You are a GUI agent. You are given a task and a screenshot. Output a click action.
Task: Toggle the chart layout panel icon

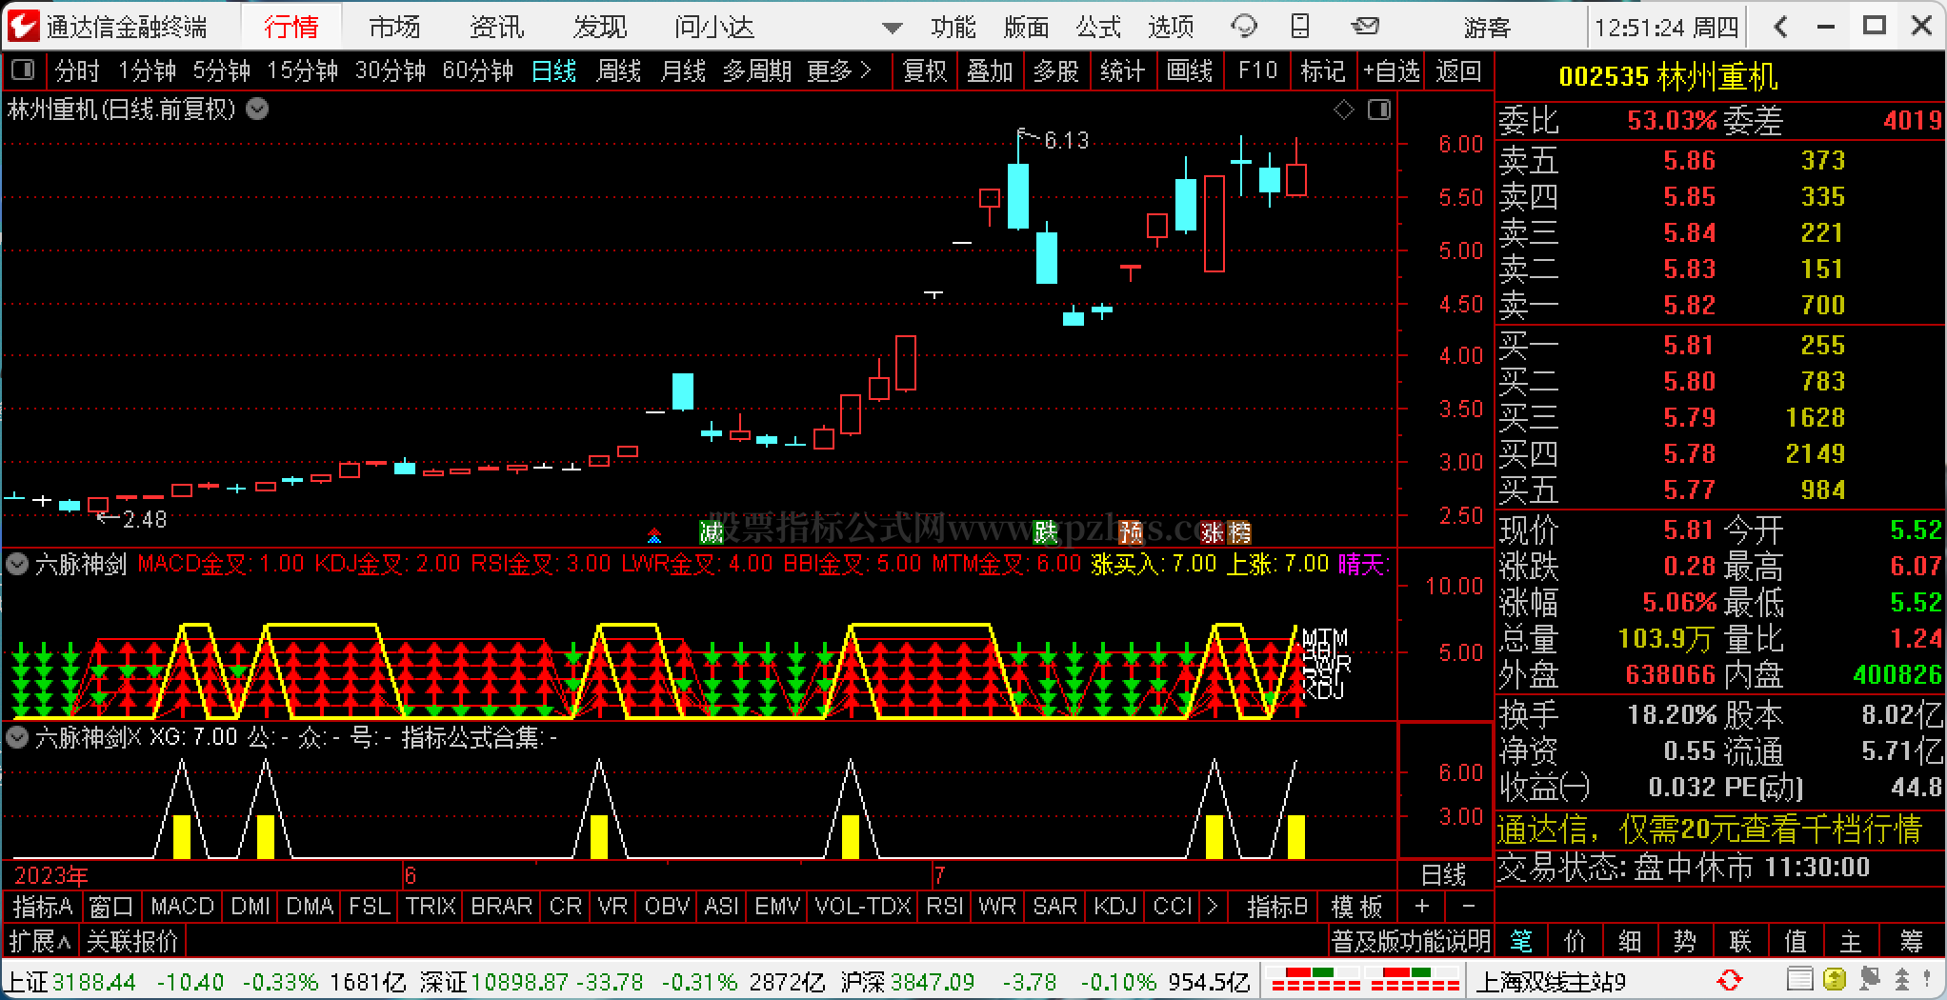pos(1378,110)
